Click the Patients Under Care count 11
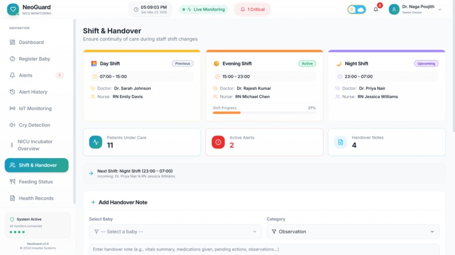 110,145
